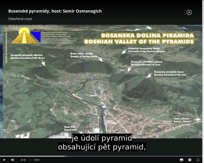Seek on the video progress bar

pyautogui.click(x=101, y=156)
